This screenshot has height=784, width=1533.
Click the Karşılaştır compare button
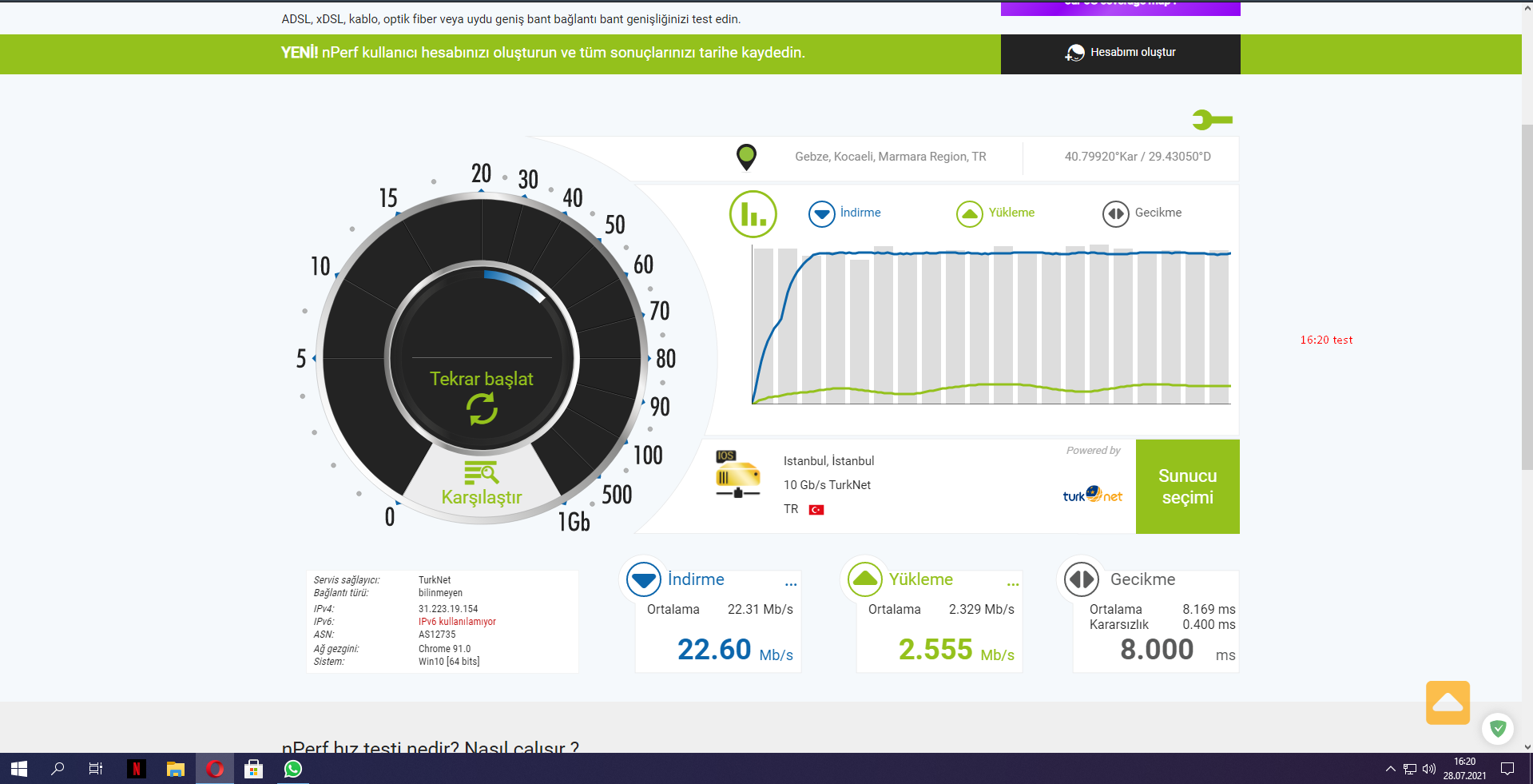tap(482, 484)
